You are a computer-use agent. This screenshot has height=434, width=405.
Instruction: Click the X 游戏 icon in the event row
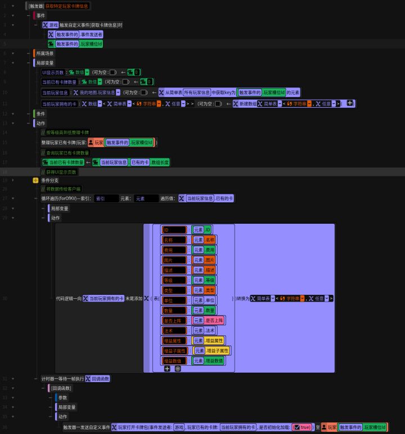click(50, 25)
